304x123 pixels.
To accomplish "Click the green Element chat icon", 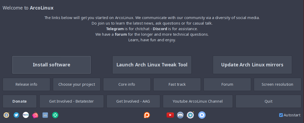I will (55, 115).
